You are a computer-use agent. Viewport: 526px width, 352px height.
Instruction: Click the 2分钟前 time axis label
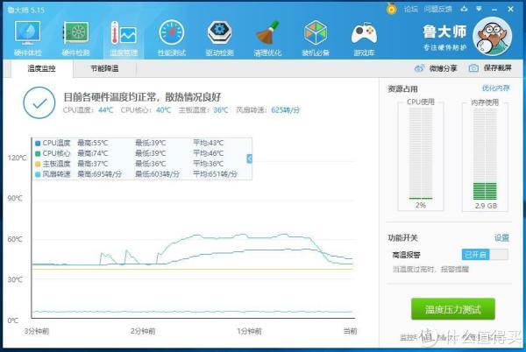143,331
